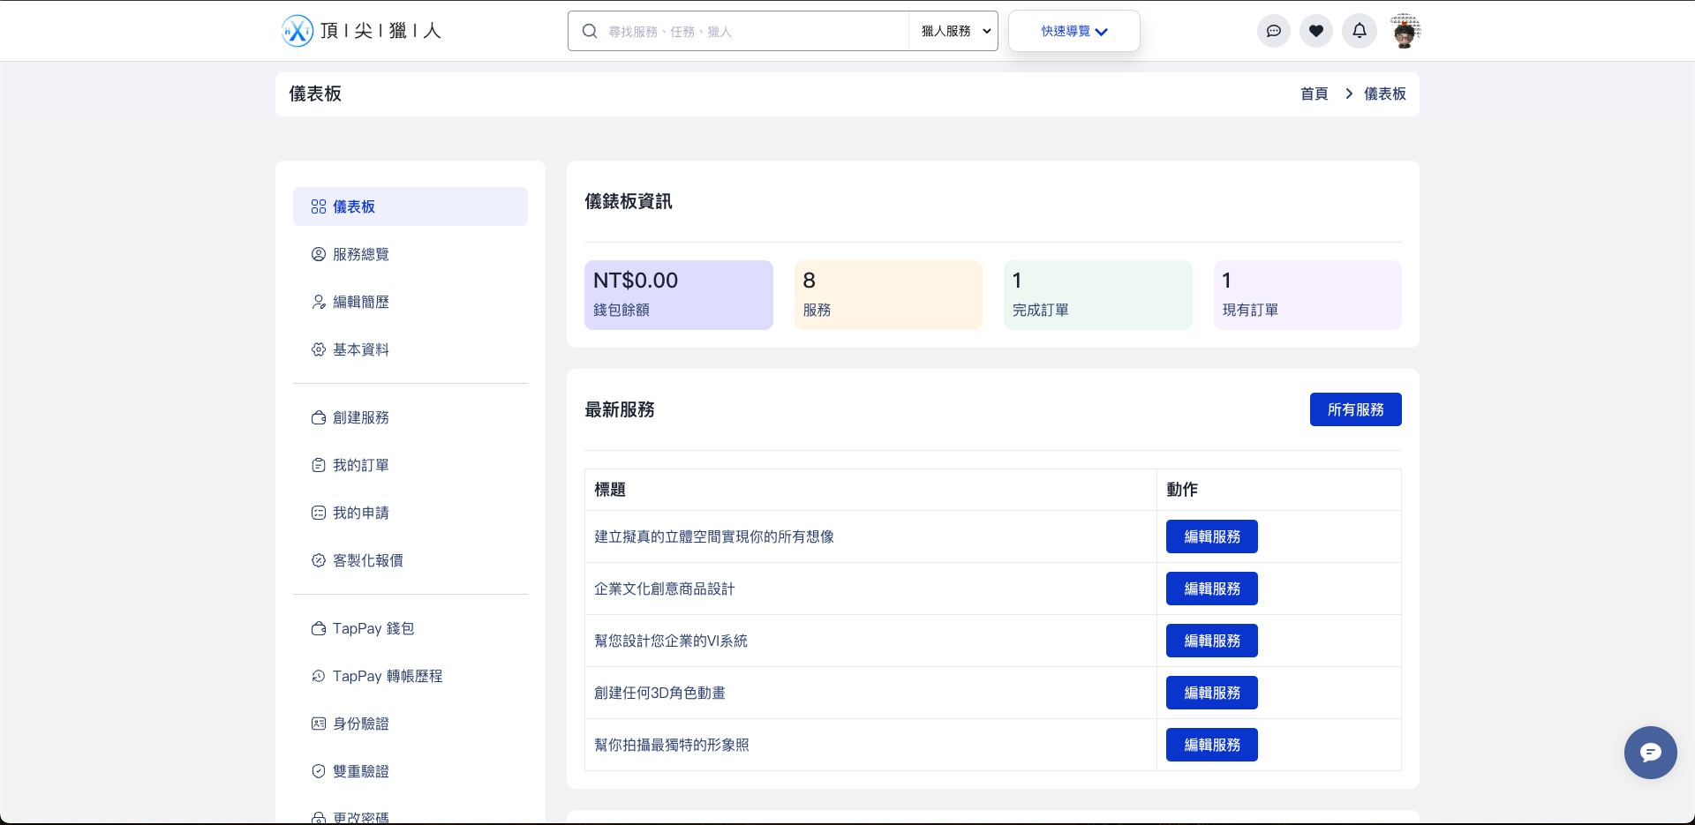This screenshot has width=1695, height=825.
Task: Click the breadcrumb chevron next to 首頁
Action: [1348, 94]
